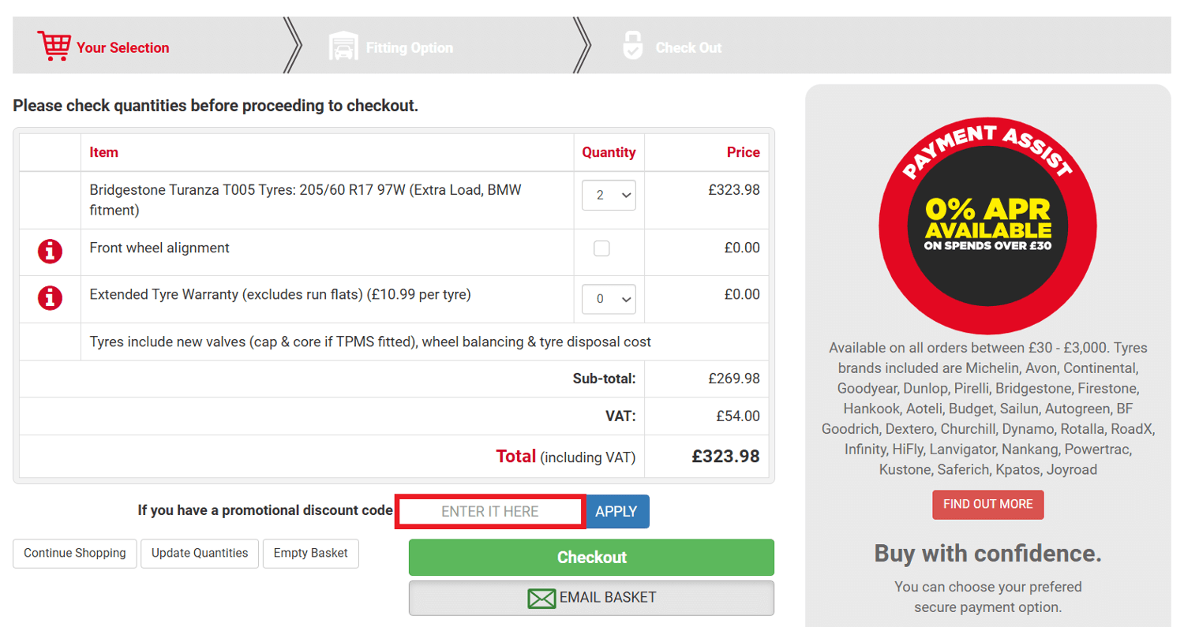This screenshot has width=1184, height=627.
Task: Click the promotional discount code entry field
Action: (x=489, y=511)
